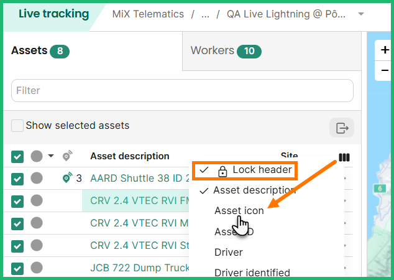Uncheck the select-all assets header checkbox

point(17,157)
